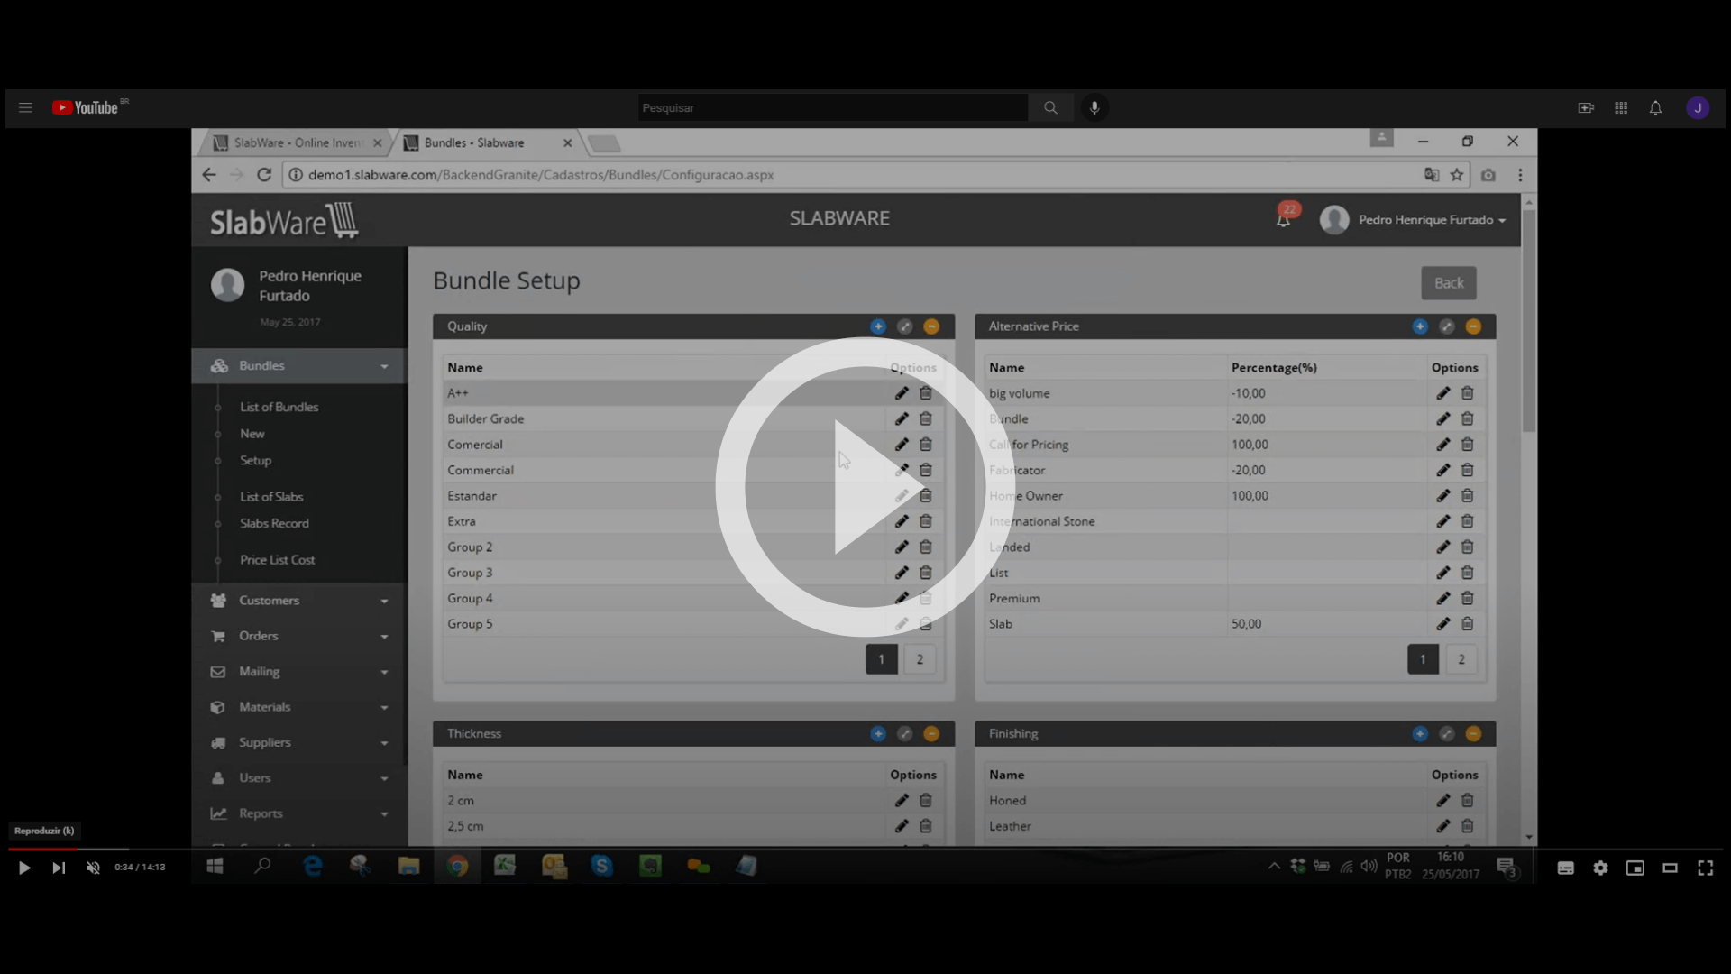Viewport: 1731px width, 974px height.
Task: Enter fullscreen mode
Action: (1705, 868)
